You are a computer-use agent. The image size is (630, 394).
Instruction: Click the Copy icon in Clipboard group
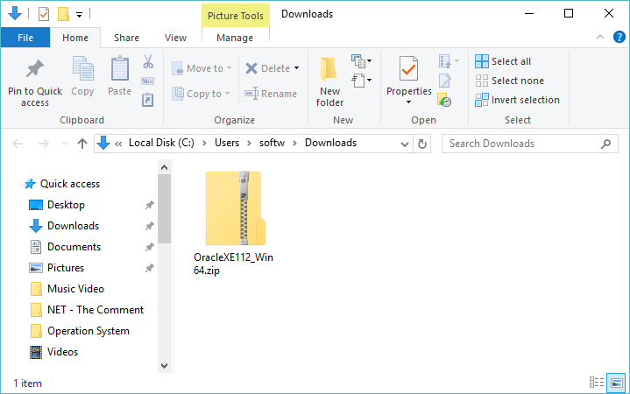(82, 68)
